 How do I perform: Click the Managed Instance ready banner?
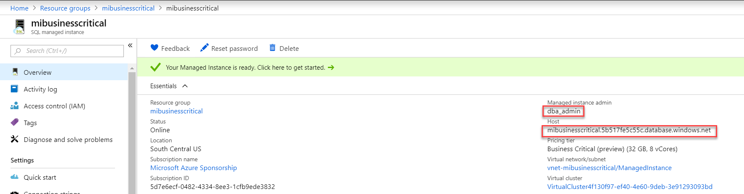pyautogui.click(x=246, y=68)
